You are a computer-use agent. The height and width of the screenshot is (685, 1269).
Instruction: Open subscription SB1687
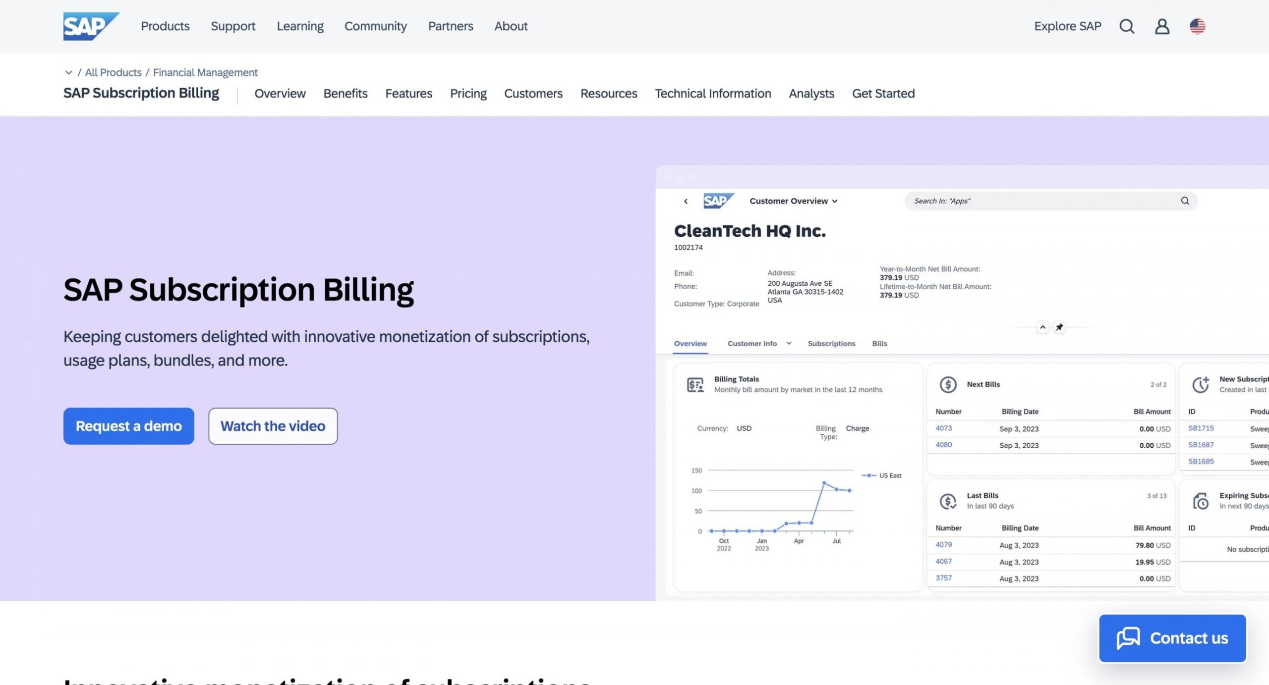coord(1201,445)
